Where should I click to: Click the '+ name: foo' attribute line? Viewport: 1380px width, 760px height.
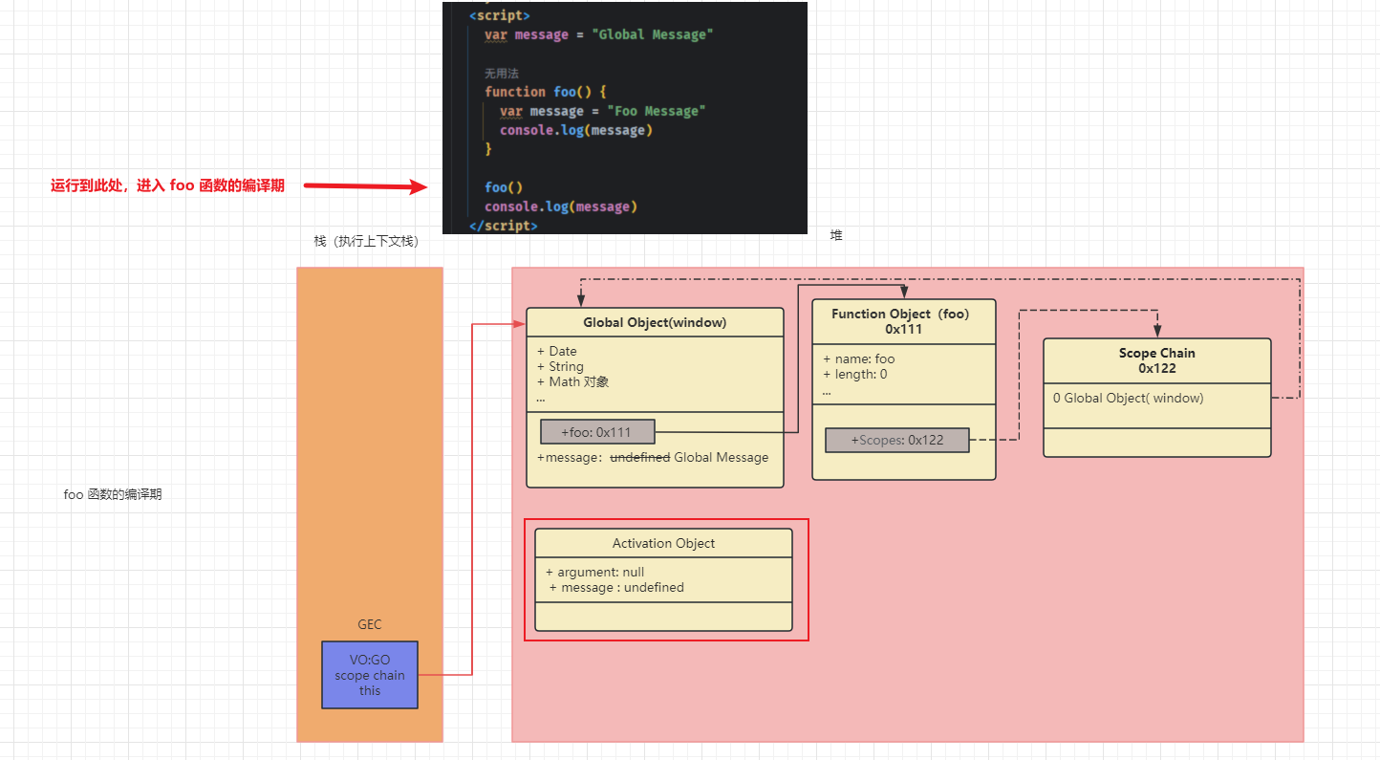click(x=859, y=359)
